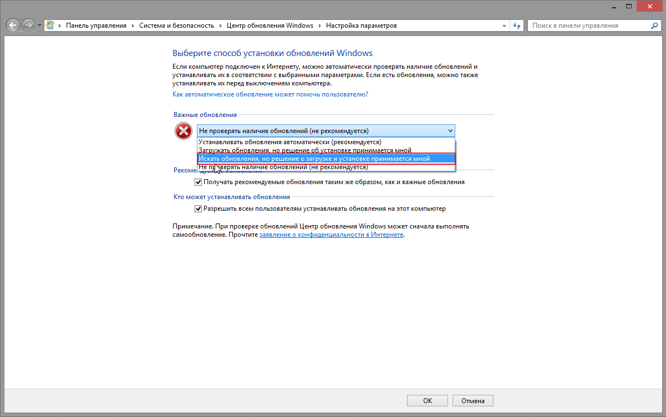Choose 'Искать обновления, но решение о загрузке' option
The image size is (666, 417).
click(x=326, y=159)
